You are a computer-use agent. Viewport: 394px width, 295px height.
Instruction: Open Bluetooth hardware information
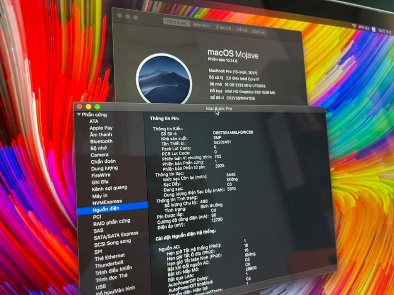tap(101, 141)
